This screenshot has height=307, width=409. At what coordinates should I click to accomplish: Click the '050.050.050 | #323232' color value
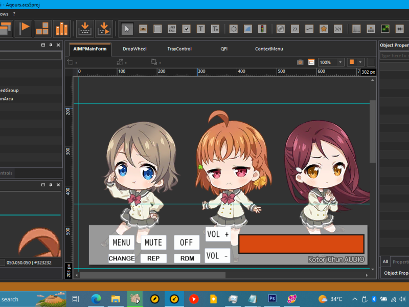tap(29, 262)
